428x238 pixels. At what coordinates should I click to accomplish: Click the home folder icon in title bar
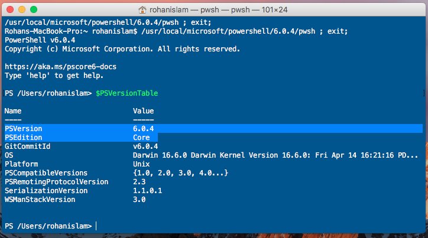[142, 10]
